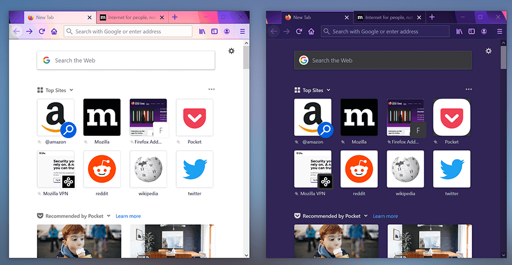Open Firefox account icon in the dark window
This screenshot has width=512, height=265.
pyautogui.click(x=484, y=31)
